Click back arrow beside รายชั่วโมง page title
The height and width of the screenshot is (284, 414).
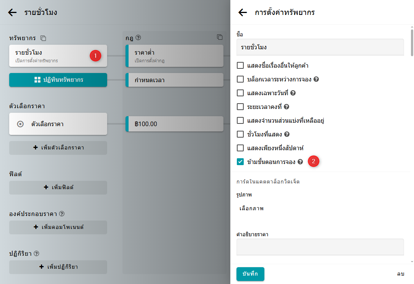[12, 12]
